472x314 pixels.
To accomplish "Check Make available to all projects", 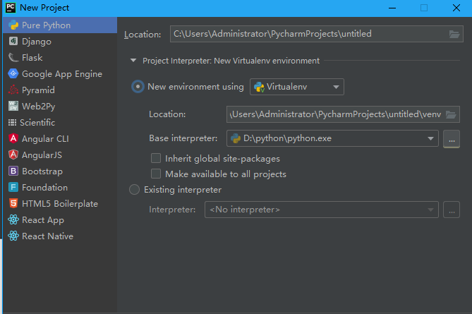I will (156, 174).
